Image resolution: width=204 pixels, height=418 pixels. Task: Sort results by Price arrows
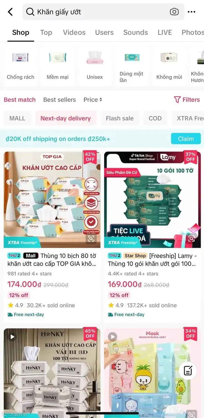click(93, 100)
